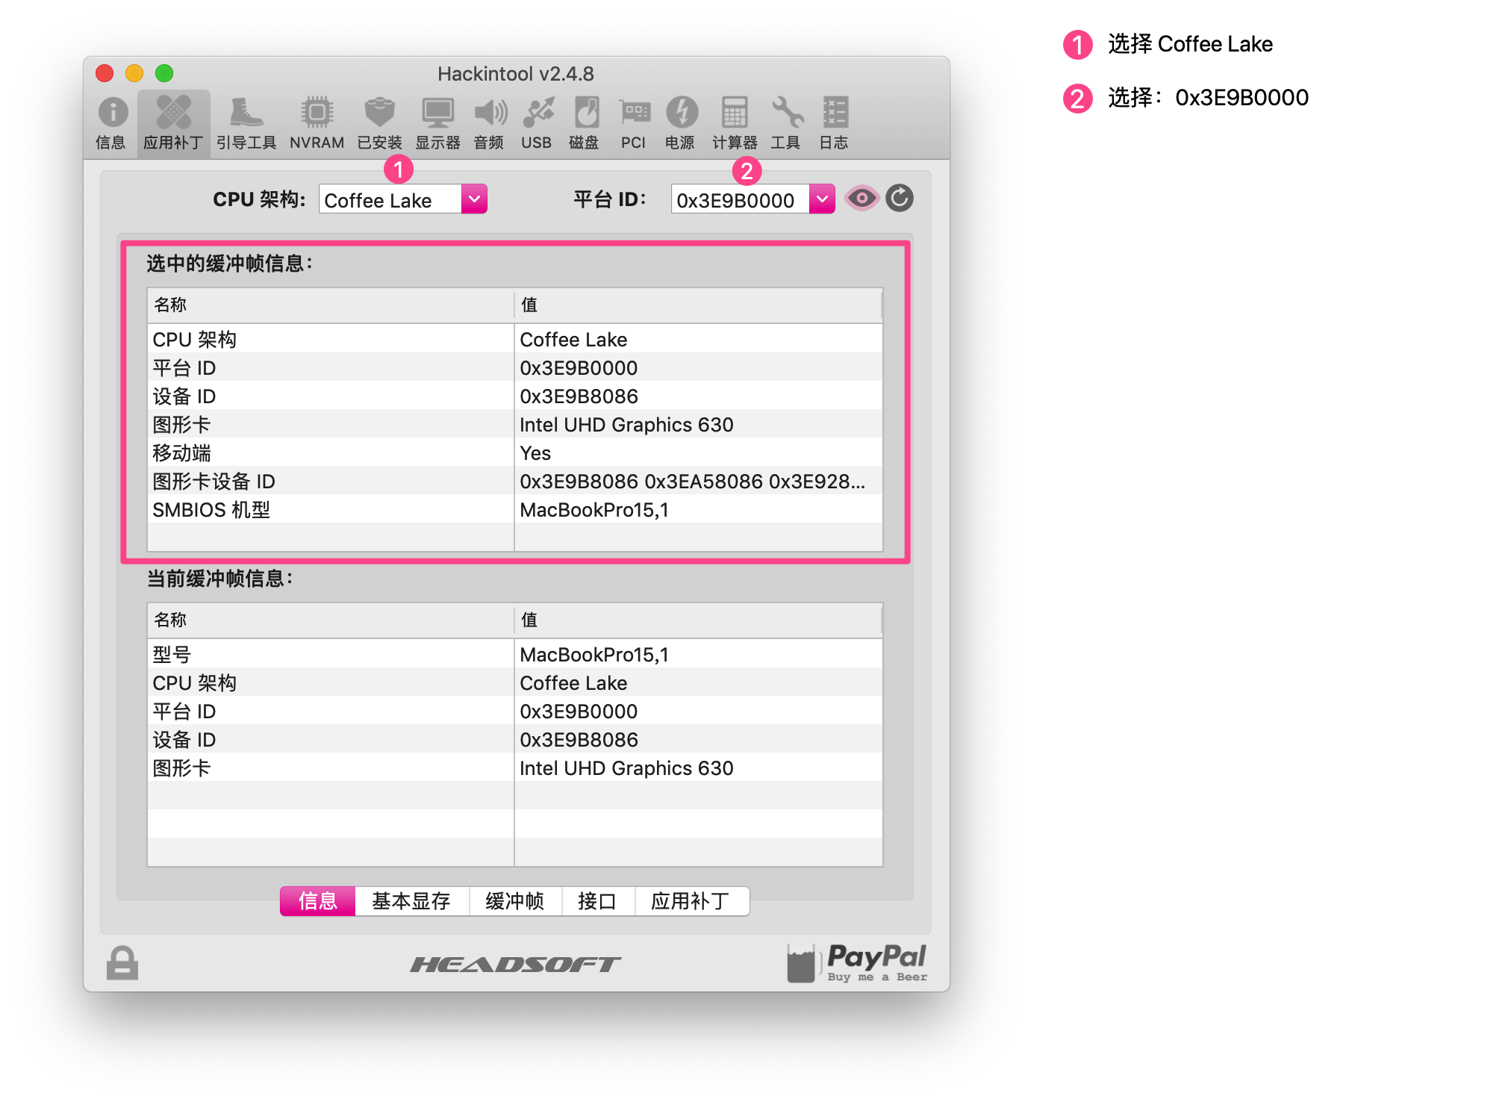Viewport: 1511px width, 1102px height.
Task: Open the USB toolbar section
Action: (537, 122)
